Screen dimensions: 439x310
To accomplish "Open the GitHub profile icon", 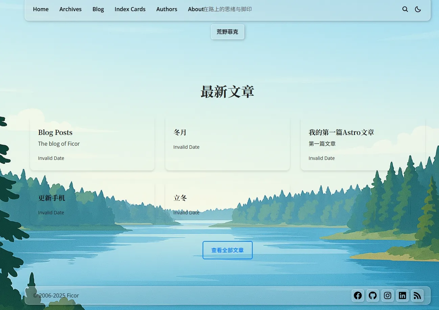I will click(372, 295).
